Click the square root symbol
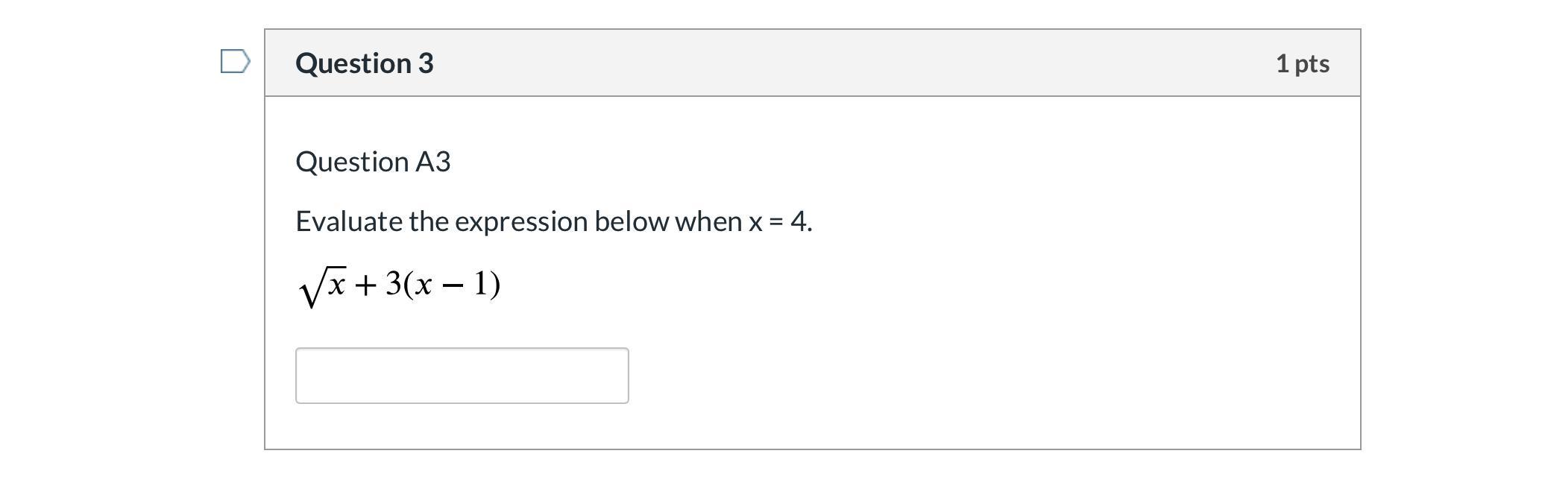The width and height of the screenshot is (1542, 477). (310, 289)
